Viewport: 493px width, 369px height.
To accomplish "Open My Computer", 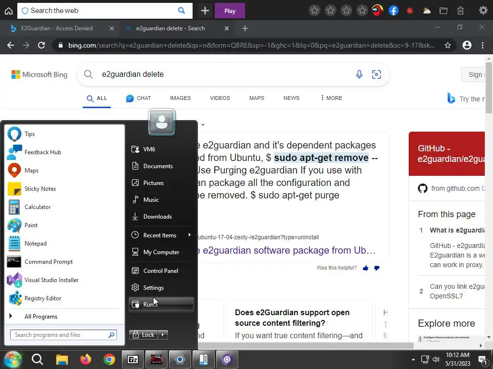I will tap(161, 252).
